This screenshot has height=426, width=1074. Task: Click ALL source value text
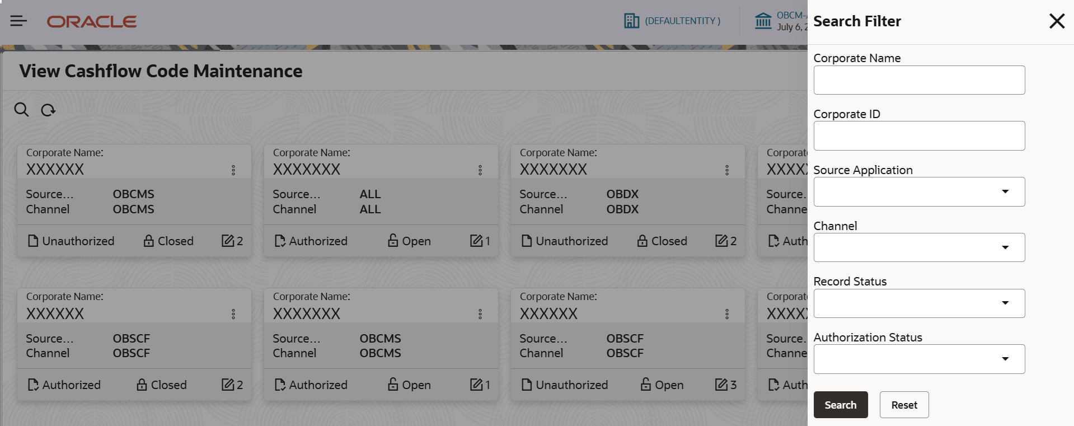pyautogui.click(x=370, y=194)
